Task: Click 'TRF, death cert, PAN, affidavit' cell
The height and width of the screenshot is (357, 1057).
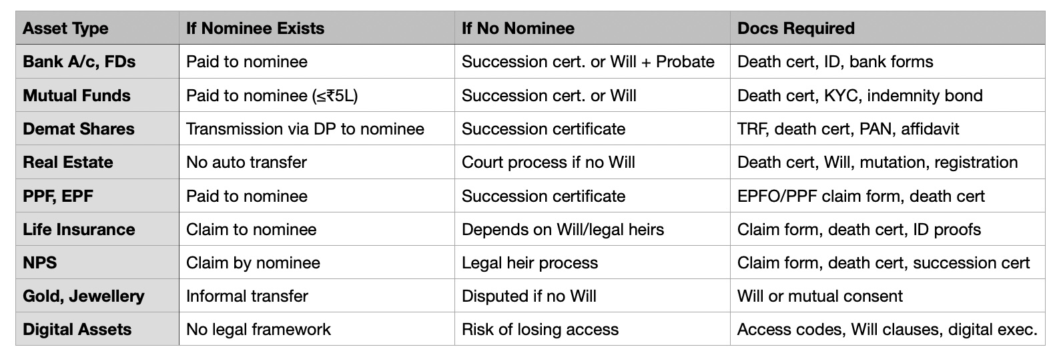Action: tap(888, 129)
